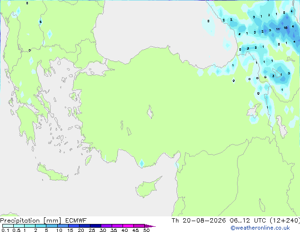
Task: Select the 5–10 mm legend color box
Action: click(52, 226)
